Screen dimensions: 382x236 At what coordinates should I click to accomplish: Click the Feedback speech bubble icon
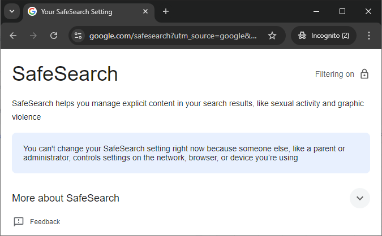click(x=19, y=222)
